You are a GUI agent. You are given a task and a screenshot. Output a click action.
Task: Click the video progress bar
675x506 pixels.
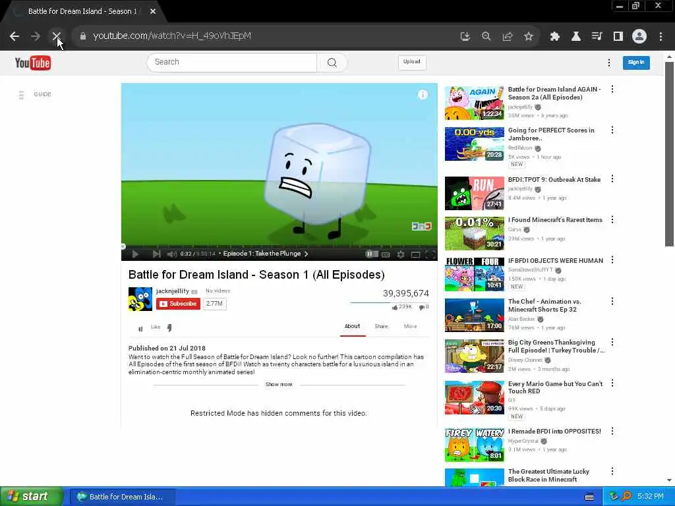pos(279,246)
